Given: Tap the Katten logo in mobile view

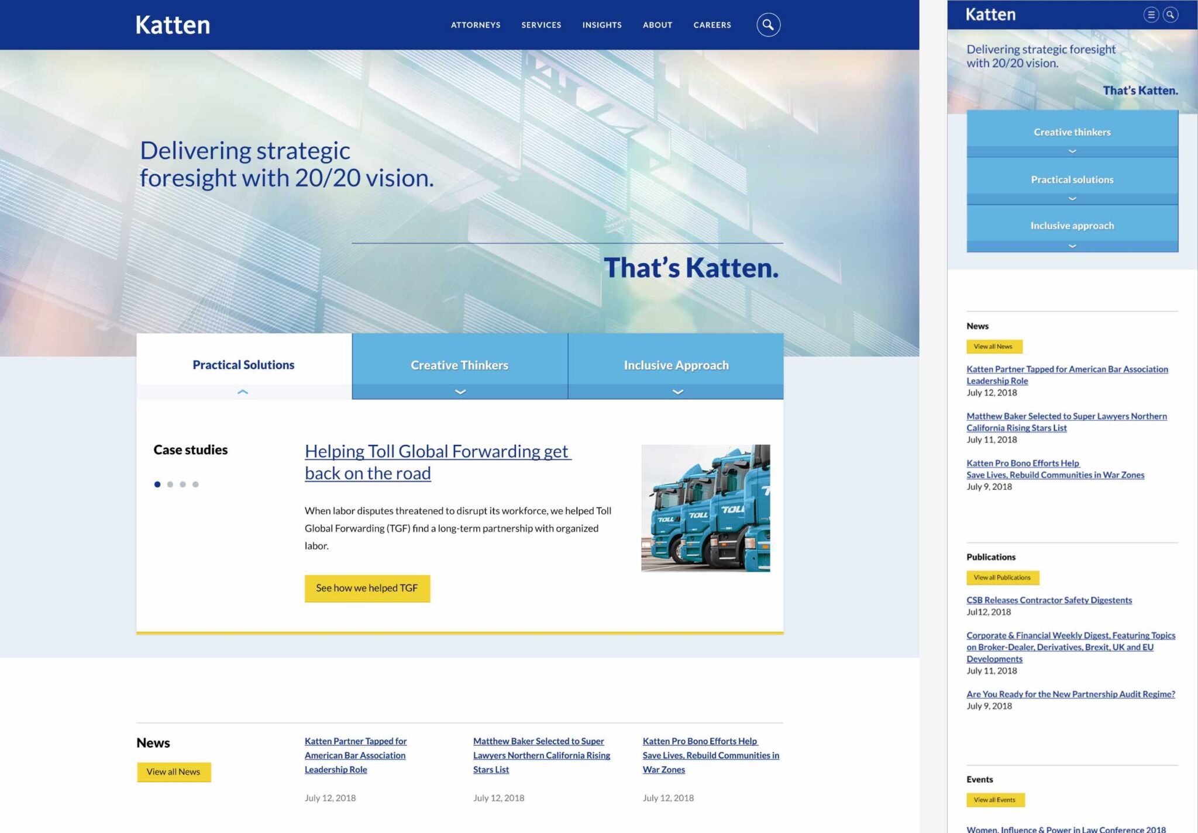Looking at the screenshot, I should point(990,15).
